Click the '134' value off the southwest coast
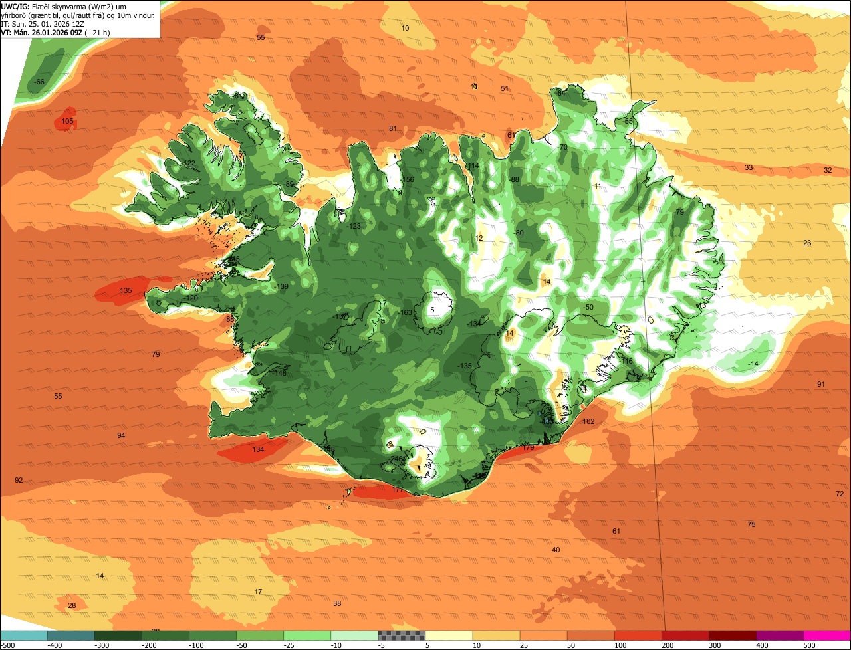Image resolution: width=851 pixels, height=650 pixels. [x=258, y=449]
